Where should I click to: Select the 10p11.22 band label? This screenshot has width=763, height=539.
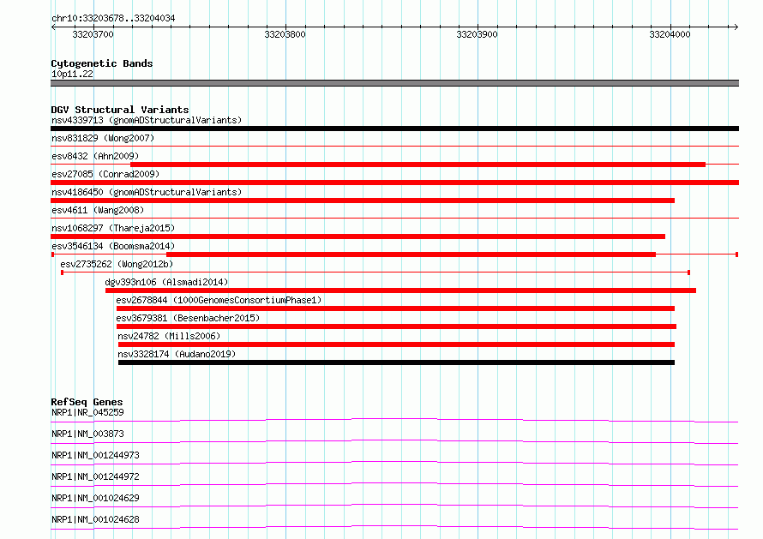pos(72,74)
